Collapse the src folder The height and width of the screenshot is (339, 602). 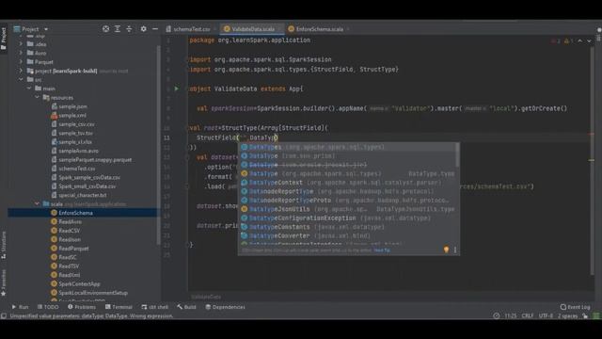tap(21, 79)
